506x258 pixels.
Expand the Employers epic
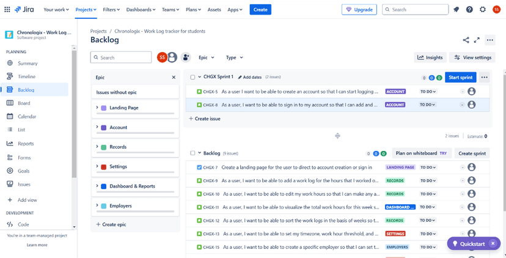pyautogui.click(x=97, y=205)
